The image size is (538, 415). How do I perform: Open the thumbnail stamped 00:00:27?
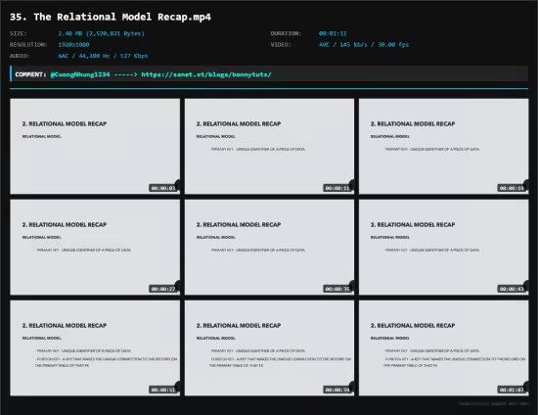coord(95,248)
